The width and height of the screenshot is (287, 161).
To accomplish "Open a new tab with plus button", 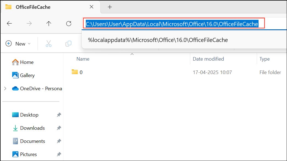I will pyautogui.click(x=110, y=7).
